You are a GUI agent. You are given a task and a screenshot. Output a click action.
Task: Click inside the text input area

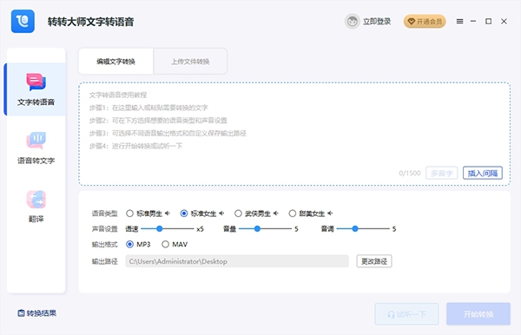tap(294, 134)
